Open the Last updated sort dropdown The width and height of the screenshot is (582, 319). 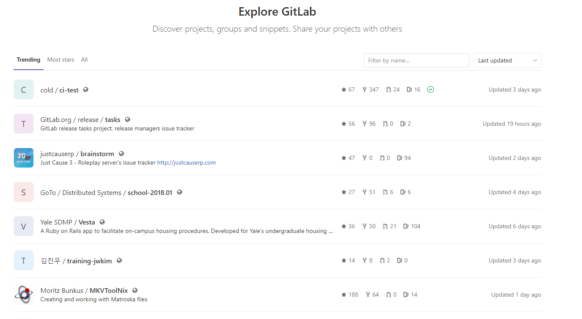click(x=507, y=60)
